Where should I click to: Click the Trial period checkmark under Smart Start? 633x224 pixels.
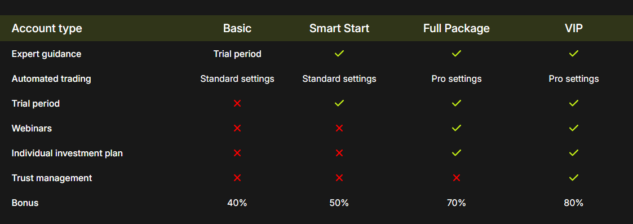pos(339,103)
